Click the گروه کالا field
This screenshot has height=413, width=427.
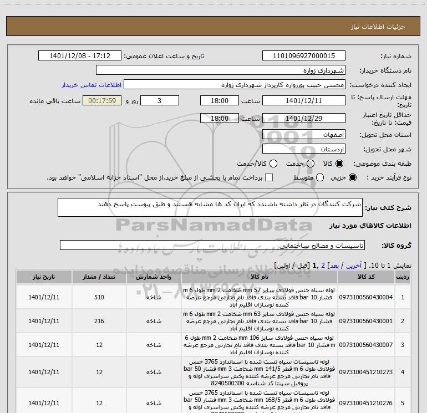[212, 245]
